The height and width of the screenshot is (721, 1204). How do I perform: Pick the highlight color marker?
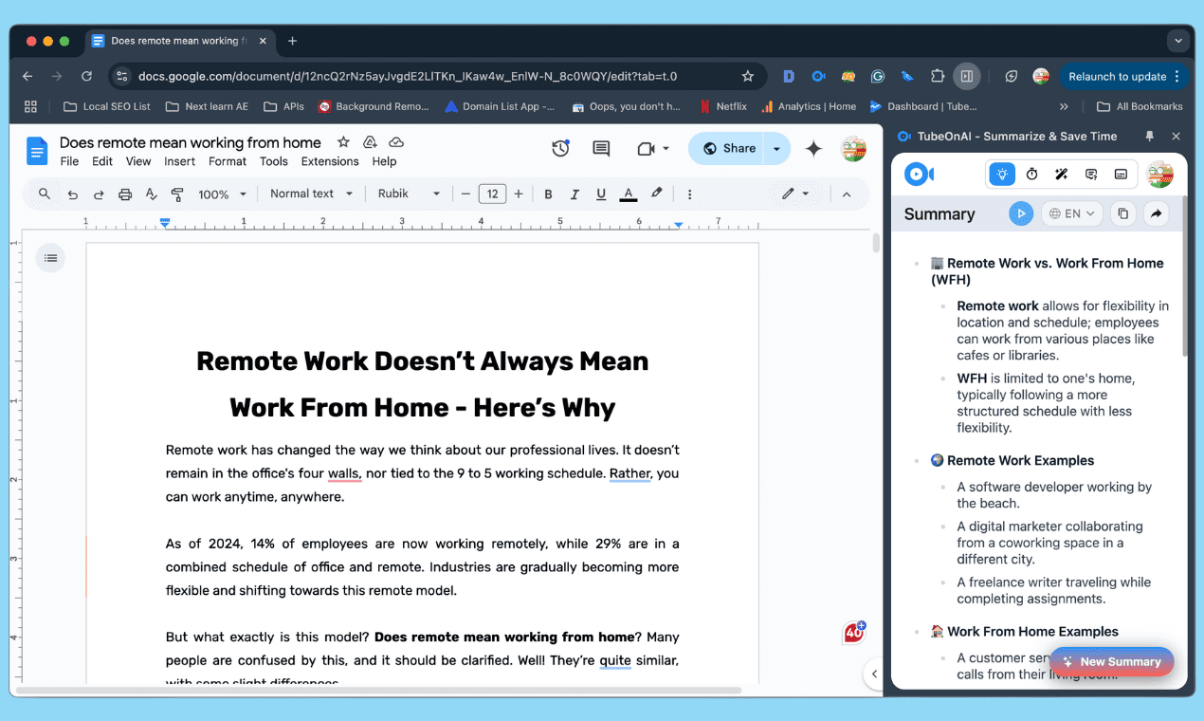(656, 194)
